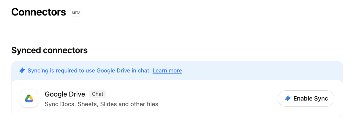Image resolution: width=354 pixels, height=123 pixels.
Task: Select the Google Drive connector name
Action: 65,94
